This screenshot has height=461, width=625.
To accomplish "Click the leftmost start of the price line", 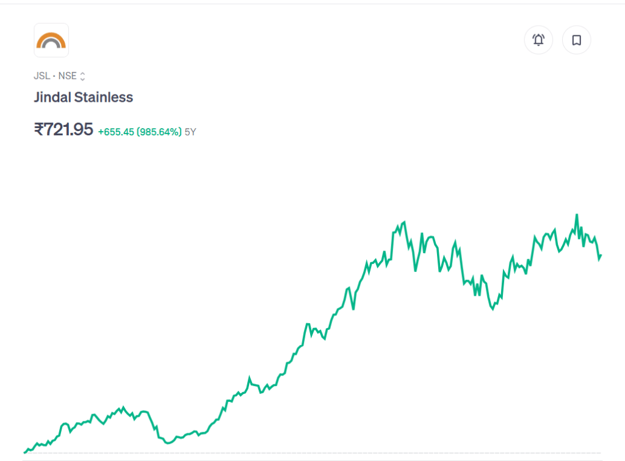I will coord(25,452).
